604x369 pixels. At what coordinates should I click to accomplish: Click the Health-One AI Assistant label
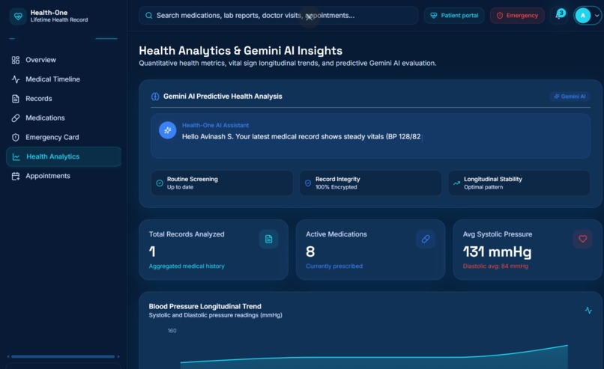215,126
